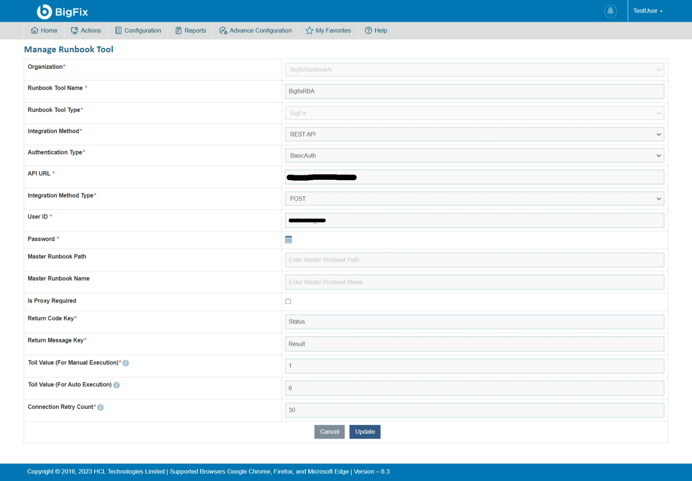Click the My Favorites star icon
This screenshot has width=692, height=481.
tap(309, 31)
